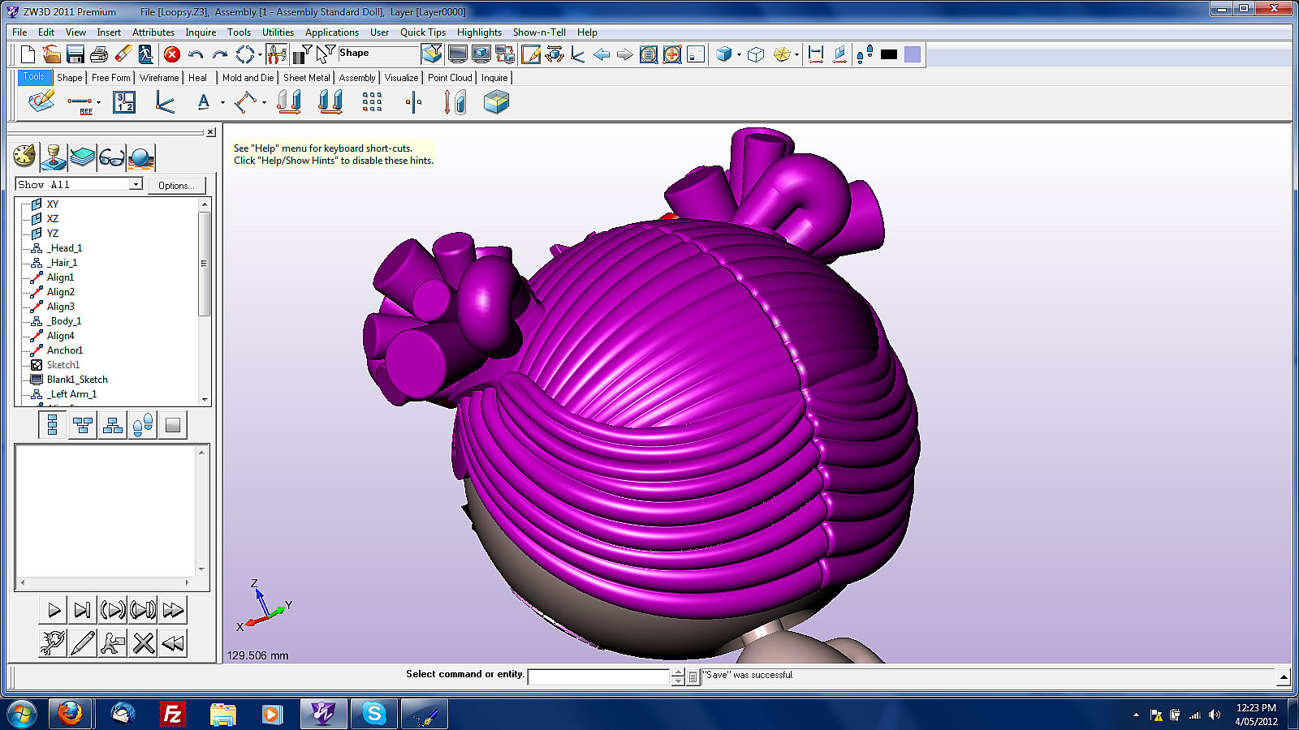Click the fast-forward button in the replay controls

[x=173, y=610]
